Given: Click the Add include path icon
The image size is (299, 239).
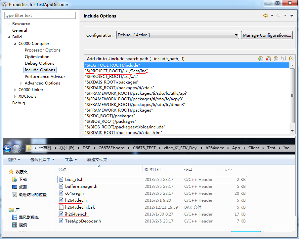Looking at the screenshot, I should (x=261, y=59).
